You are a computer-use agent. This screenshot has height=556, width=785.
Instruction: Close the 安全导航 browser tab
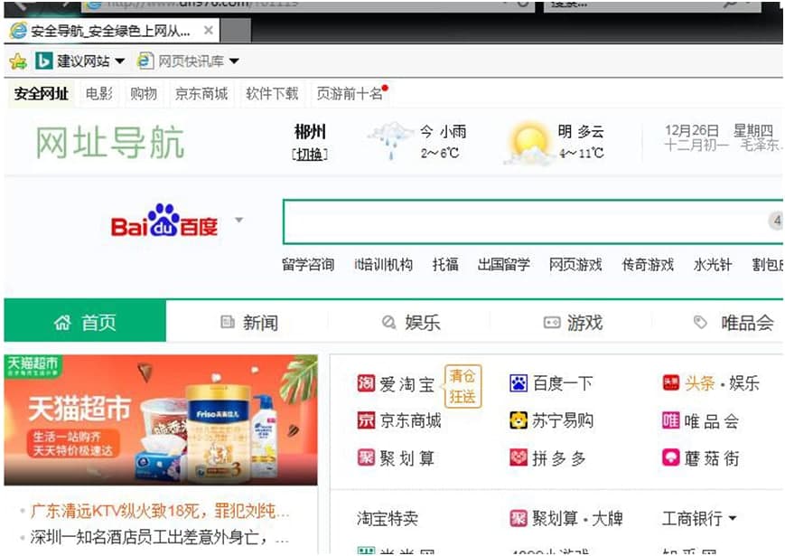[209, 31]
